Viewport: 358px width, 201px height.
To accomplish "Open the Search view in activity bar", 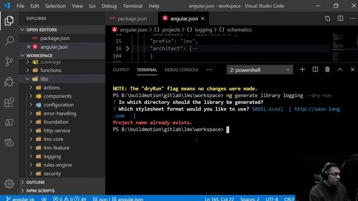I will click(9, 41).
